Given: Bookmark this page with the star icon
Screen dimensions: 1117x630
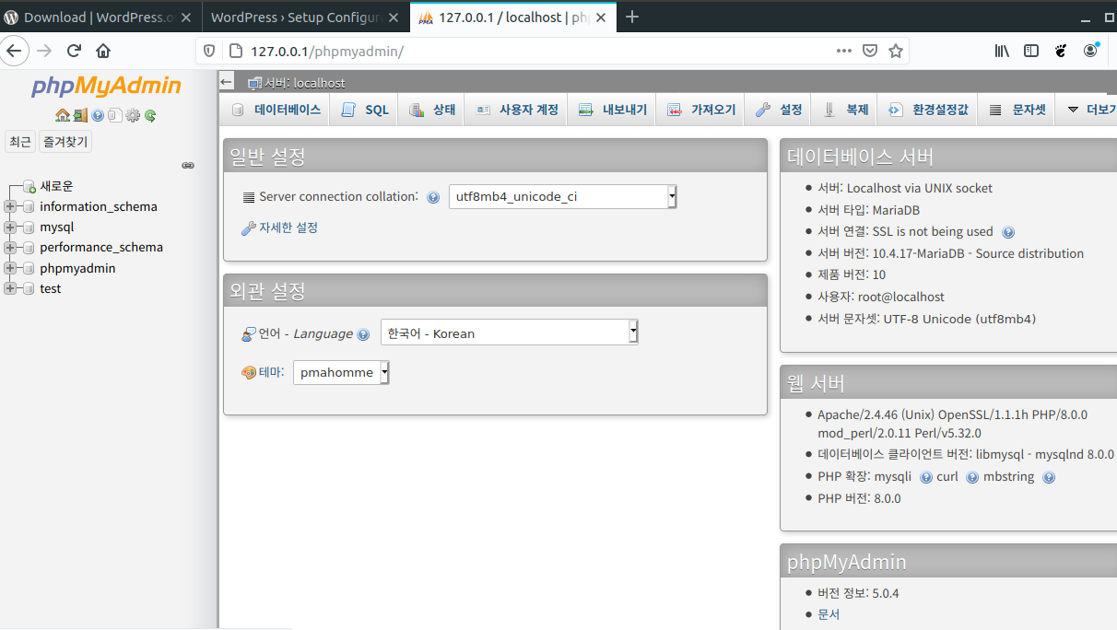Looking at the screenshot, I should point(896,51).
